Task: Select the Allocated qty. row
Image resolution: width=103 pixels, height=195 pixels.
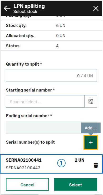Action: [52, 36]
